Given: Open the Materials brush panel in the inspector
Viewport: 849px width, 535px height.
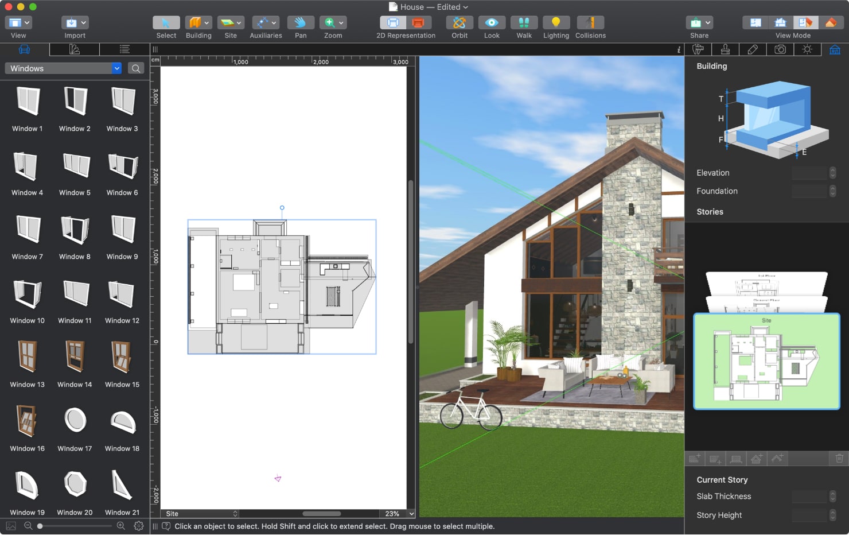Looking at the screenshot, I should pyautogui.click(x=725, y=49).
